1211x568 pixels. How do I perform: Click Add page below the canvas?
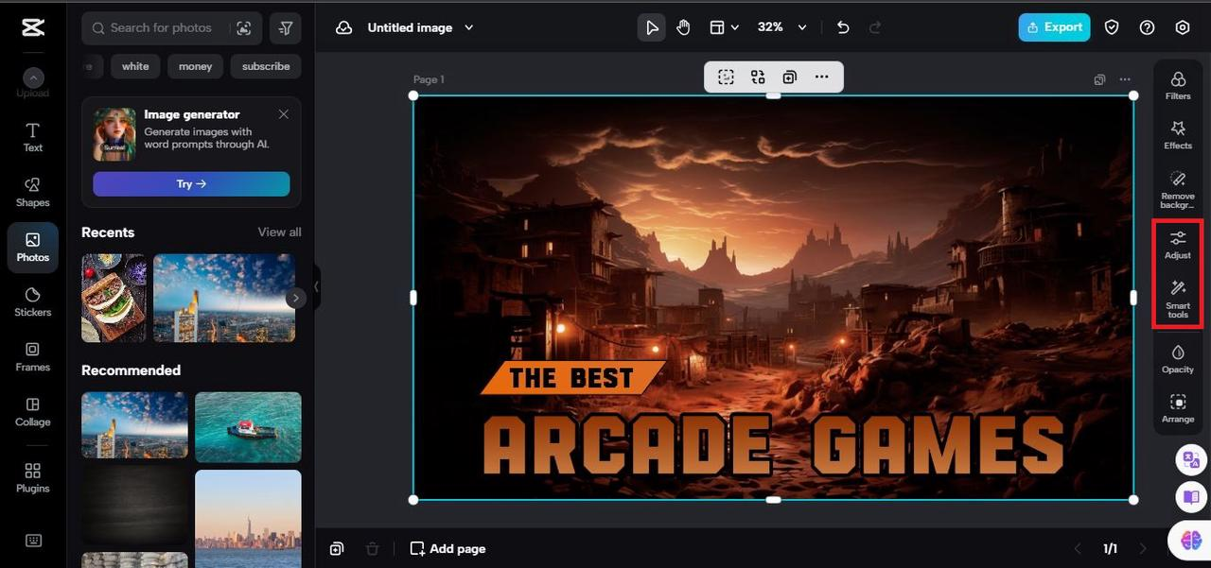[x=447, y=548]
